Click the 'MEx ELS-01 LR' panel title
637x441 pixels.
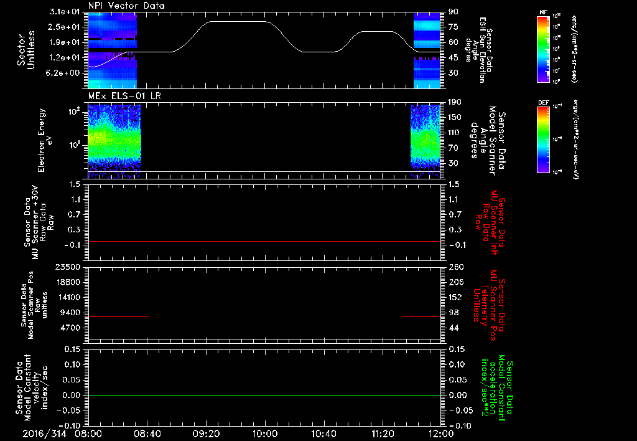coord(124,96)
